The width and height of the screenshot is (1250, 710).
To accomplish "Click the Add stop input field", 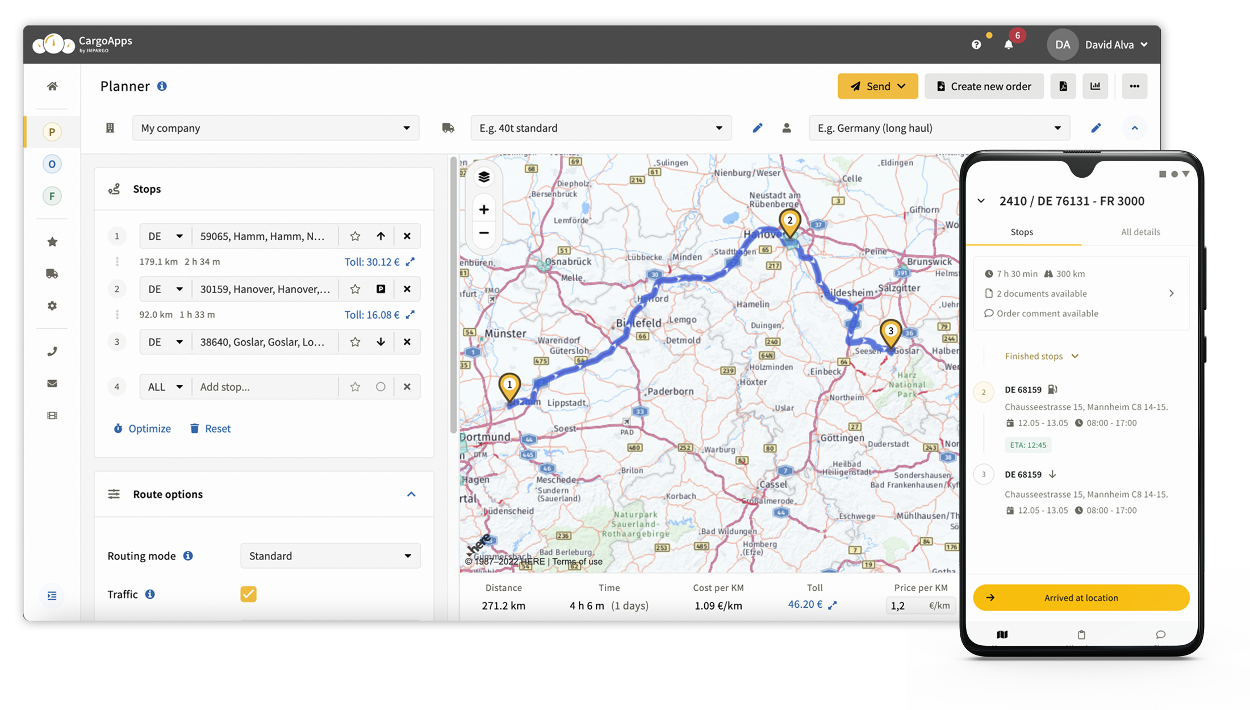I will 265,387.
